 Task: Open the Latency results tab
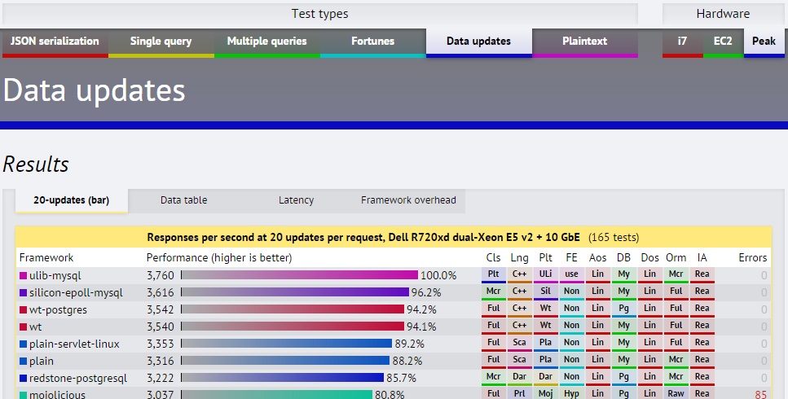pos(297,201)
